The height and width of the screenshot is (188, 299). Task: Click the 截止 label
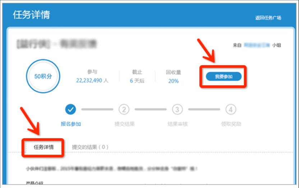coord(137,72)
